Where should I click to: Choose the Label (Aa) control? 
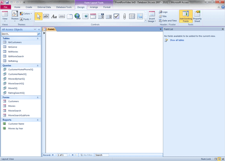click(x=54, y=16)
